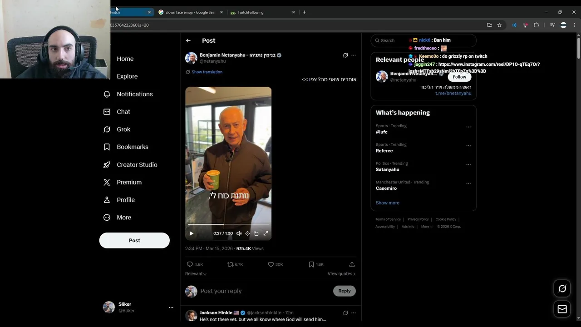Image resolution: width=581 pixels, height=327 pixels.
Task: Open View quotes link
Action: point(341,274)
